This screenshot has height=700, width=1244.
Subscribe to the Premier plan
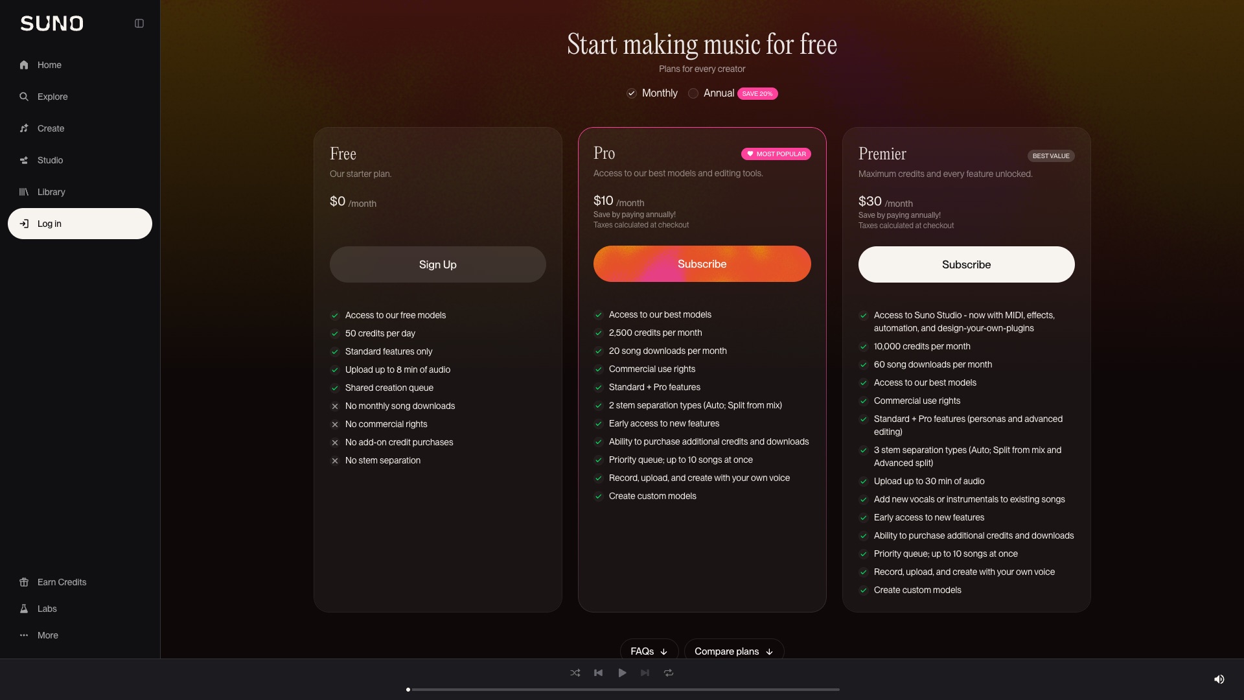967,264
